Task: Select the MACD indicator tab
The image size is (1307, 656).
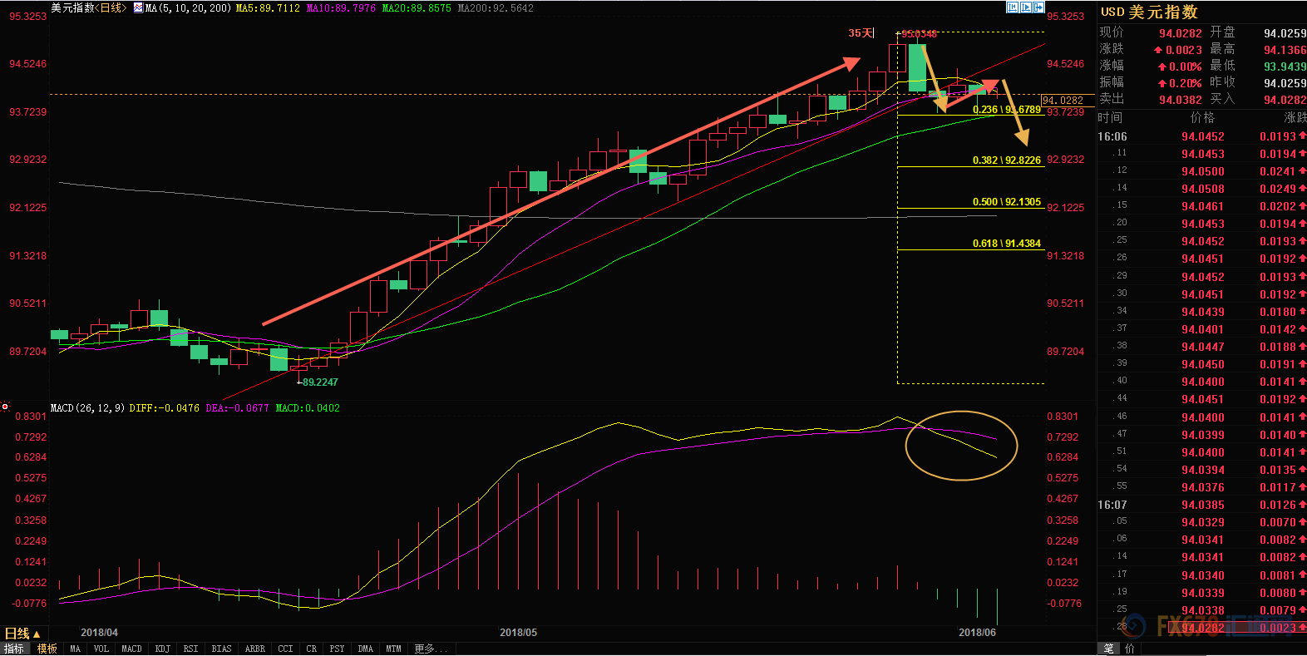Action: click(x=131, y=649)
